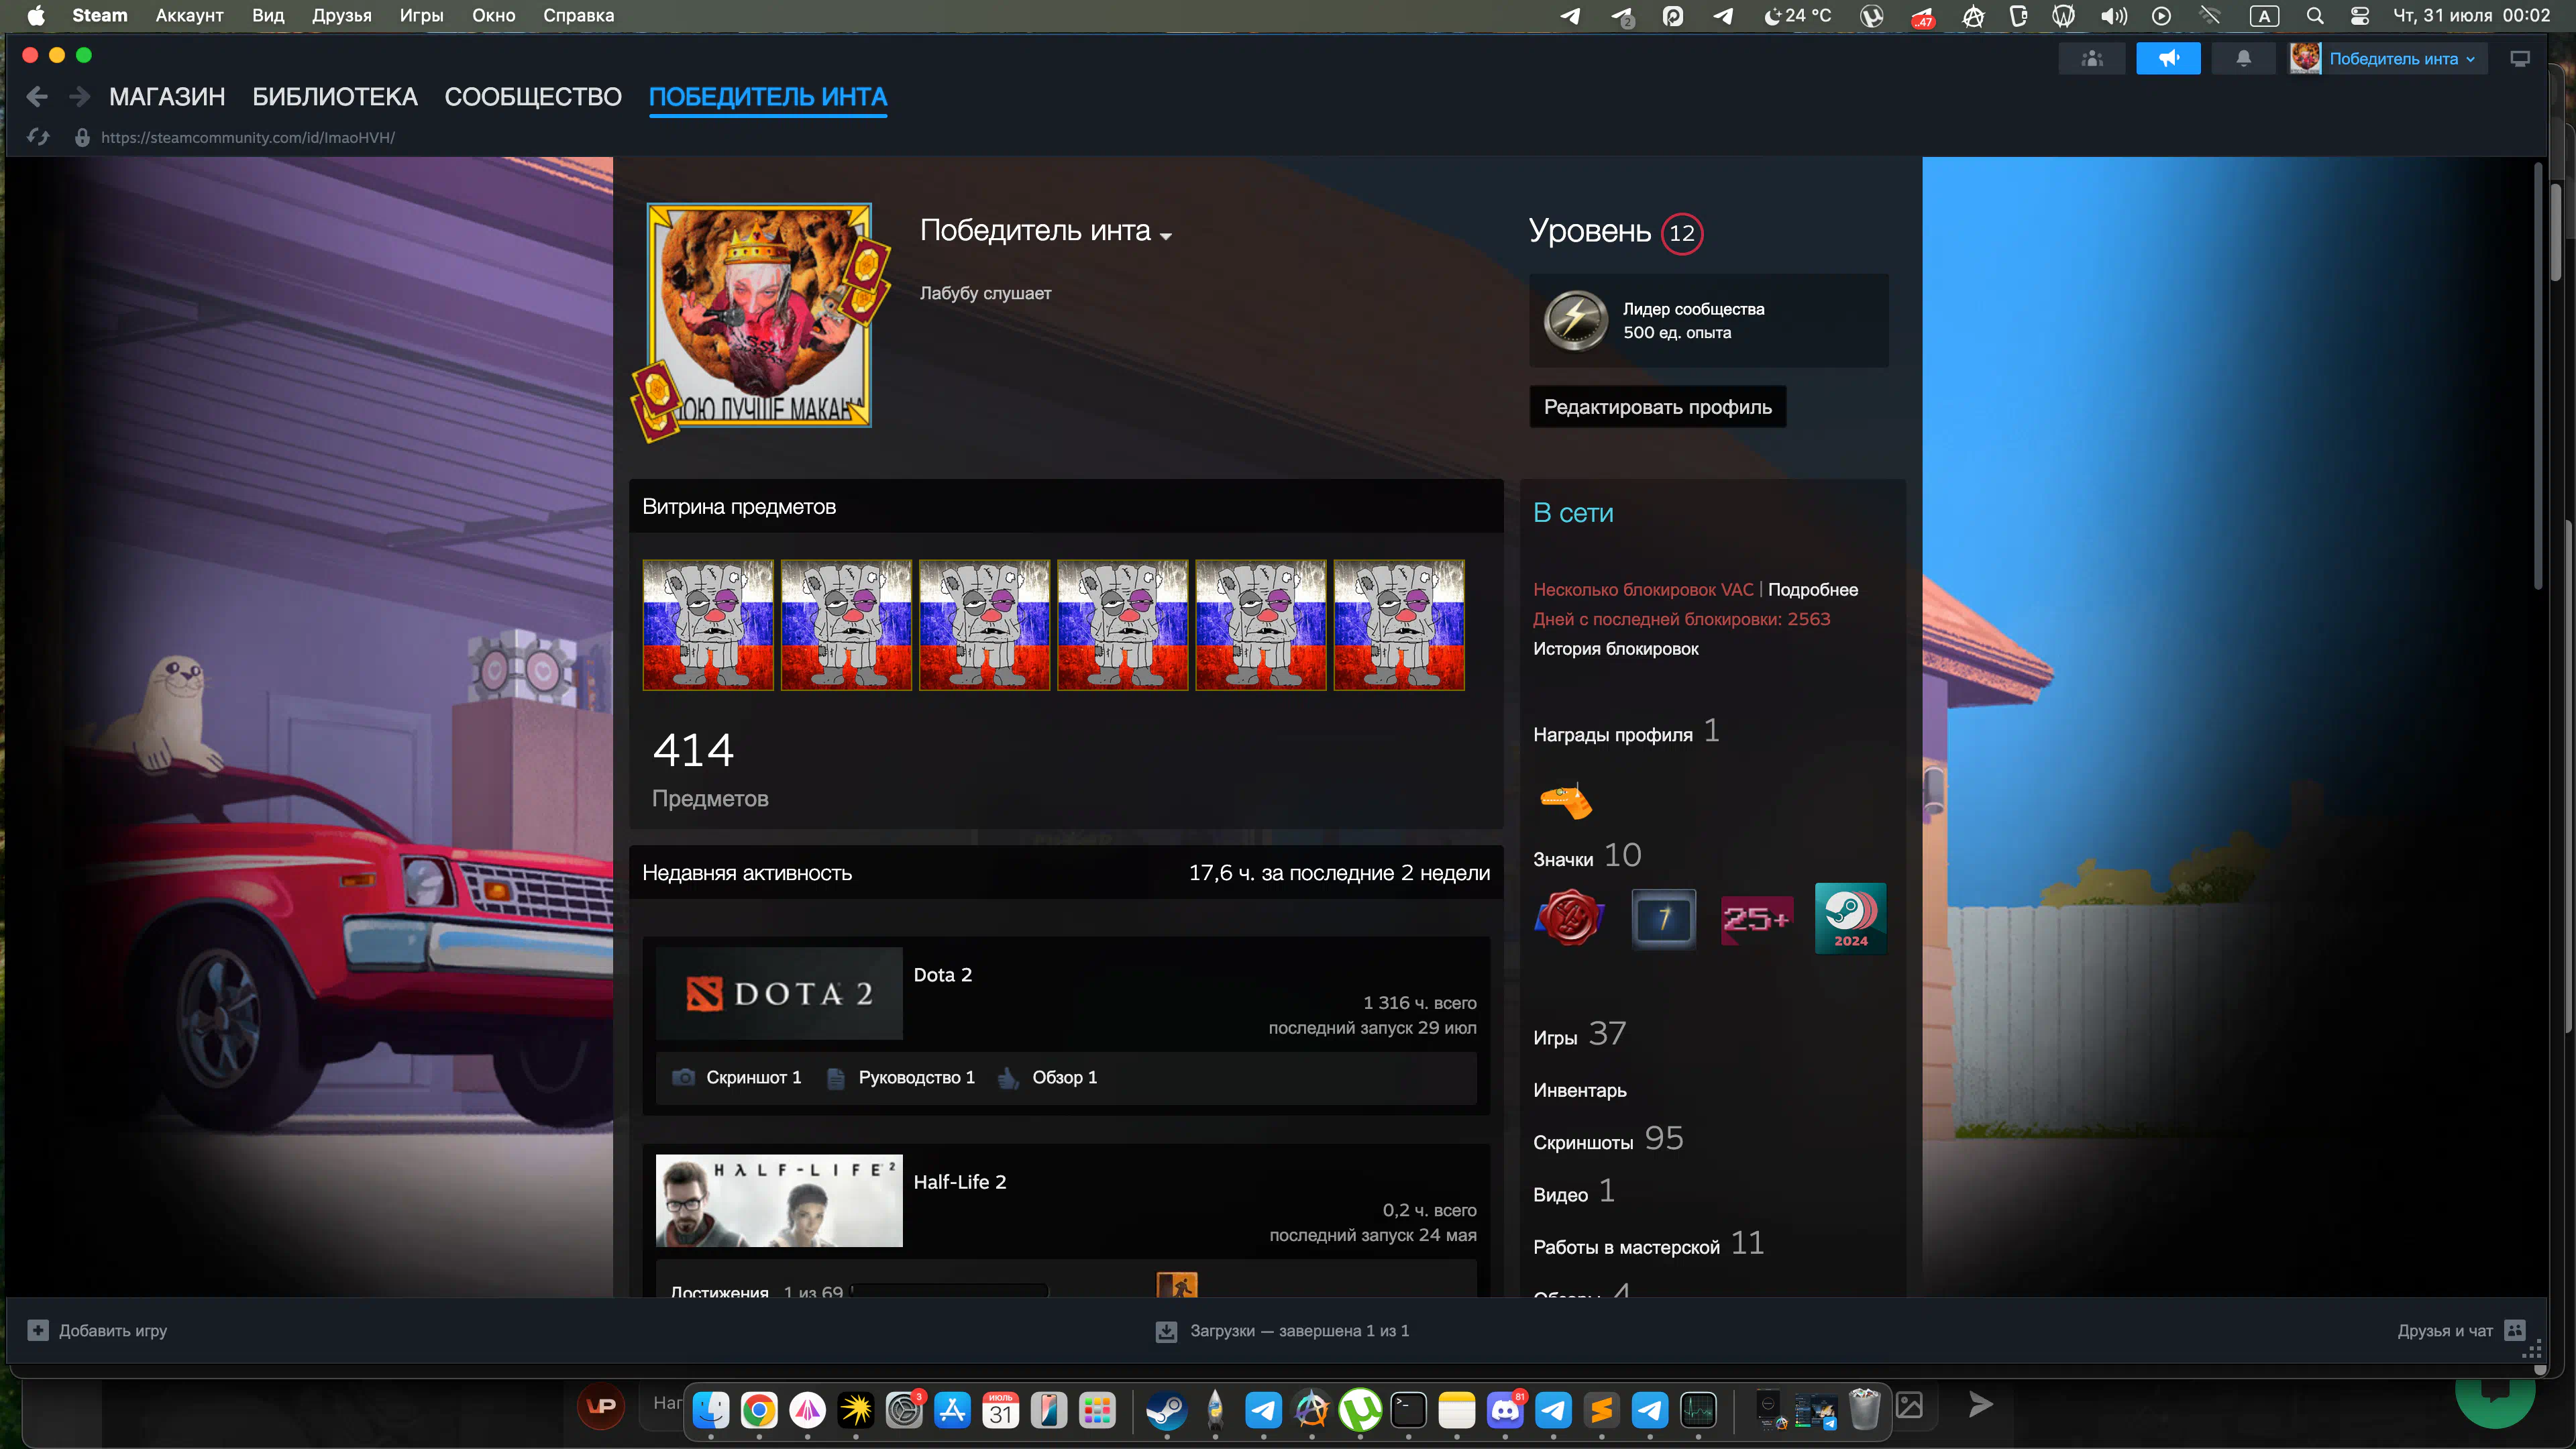Image resolution: width=2576 pixels, height=1449 pixels.
Task: Open the История блокировок link
Action: coord(1616,649)
